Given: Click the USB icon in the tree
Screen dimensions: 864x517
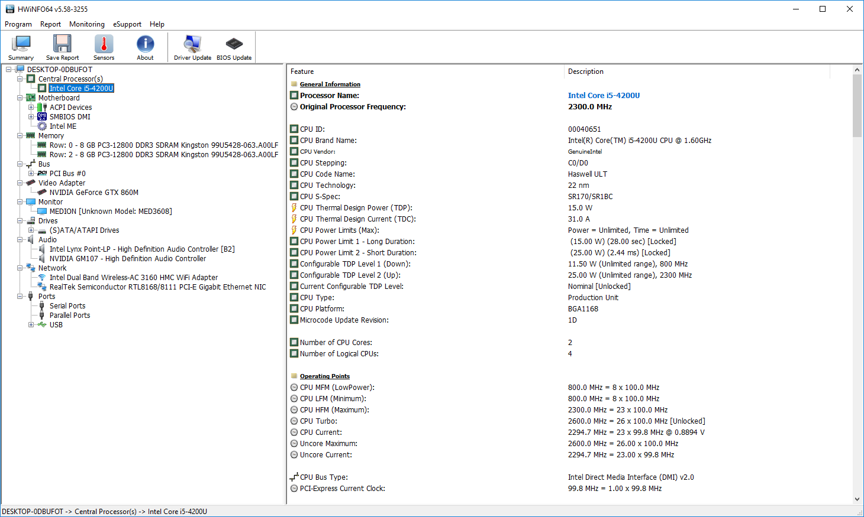Looking at the screenshot, I should pos(42,325).
